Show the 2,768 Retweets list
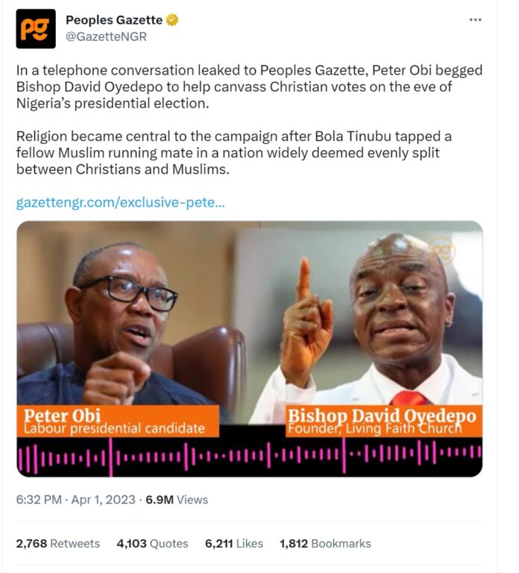 coord(57,543)
